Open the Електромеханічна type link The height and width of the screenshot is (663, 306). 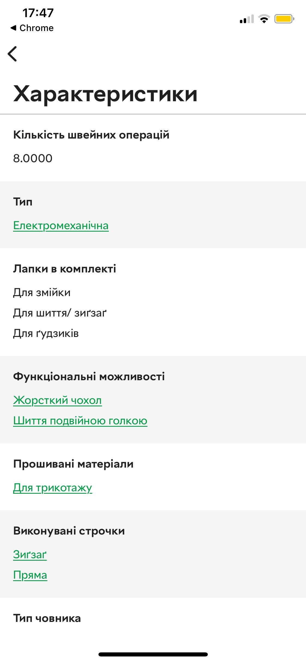(61, 226)
